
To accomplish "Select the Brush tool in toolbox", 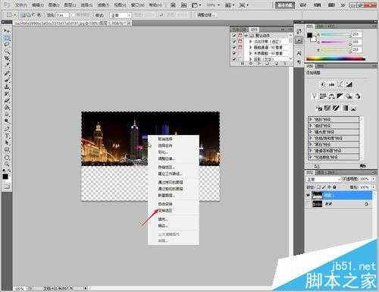I will (x=6, y=80).
